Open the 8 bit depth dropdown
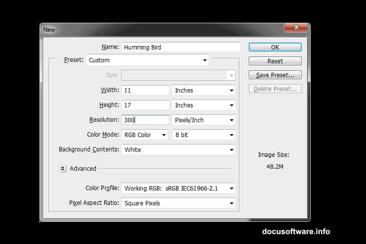This screenshot has height=244, width=366. pos(204,135)
